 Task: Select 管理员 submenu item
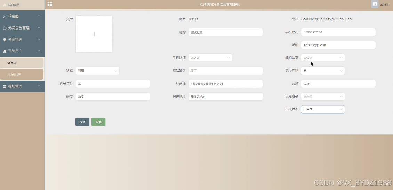click(22, 63)
